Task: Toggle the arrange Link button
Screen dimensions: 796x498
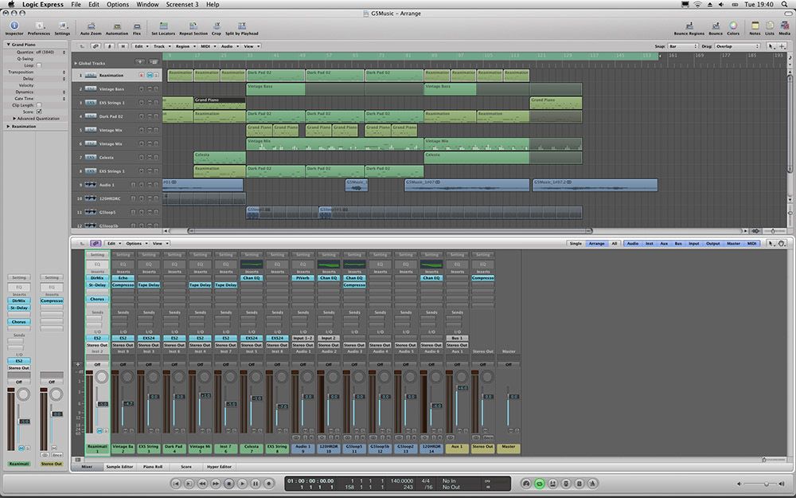Action: (x=96, y=46)
